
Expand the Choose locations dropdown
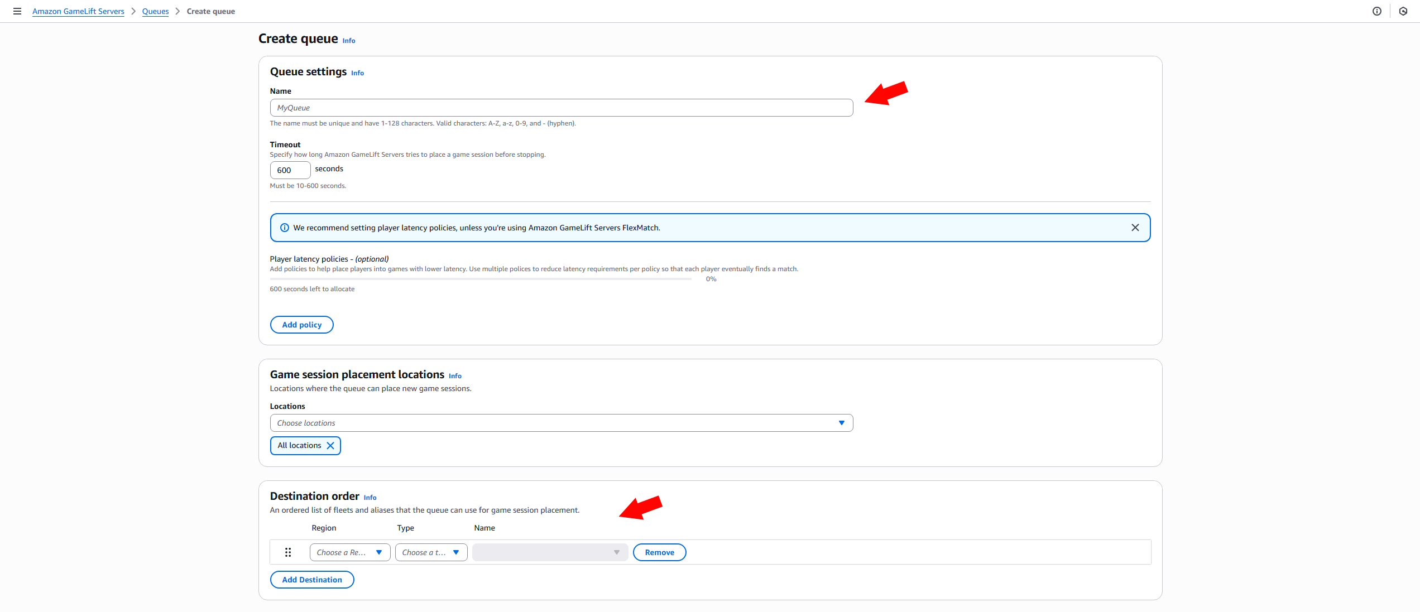coord(561,423)
